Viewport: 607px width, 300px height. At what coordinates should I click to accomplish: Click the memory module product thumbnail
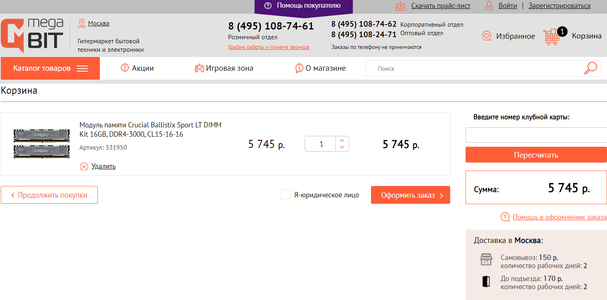(x=42, y=144)
